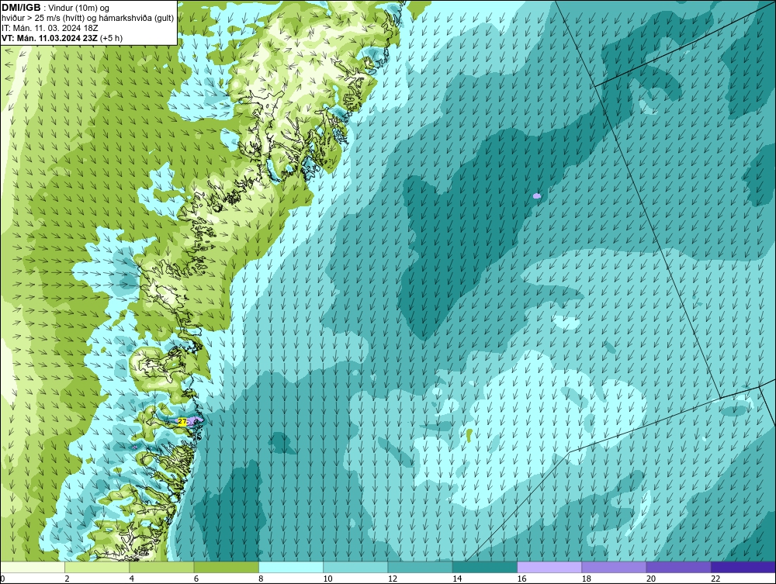Image resolution: width=776 pixels, height=584 pixels.
Task: Click the '(+5 h)' forecast offset text
Action: coord(111,37)
